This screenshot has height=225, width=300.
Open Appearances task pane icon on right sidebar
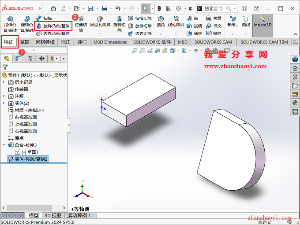[x=295, y=103]
